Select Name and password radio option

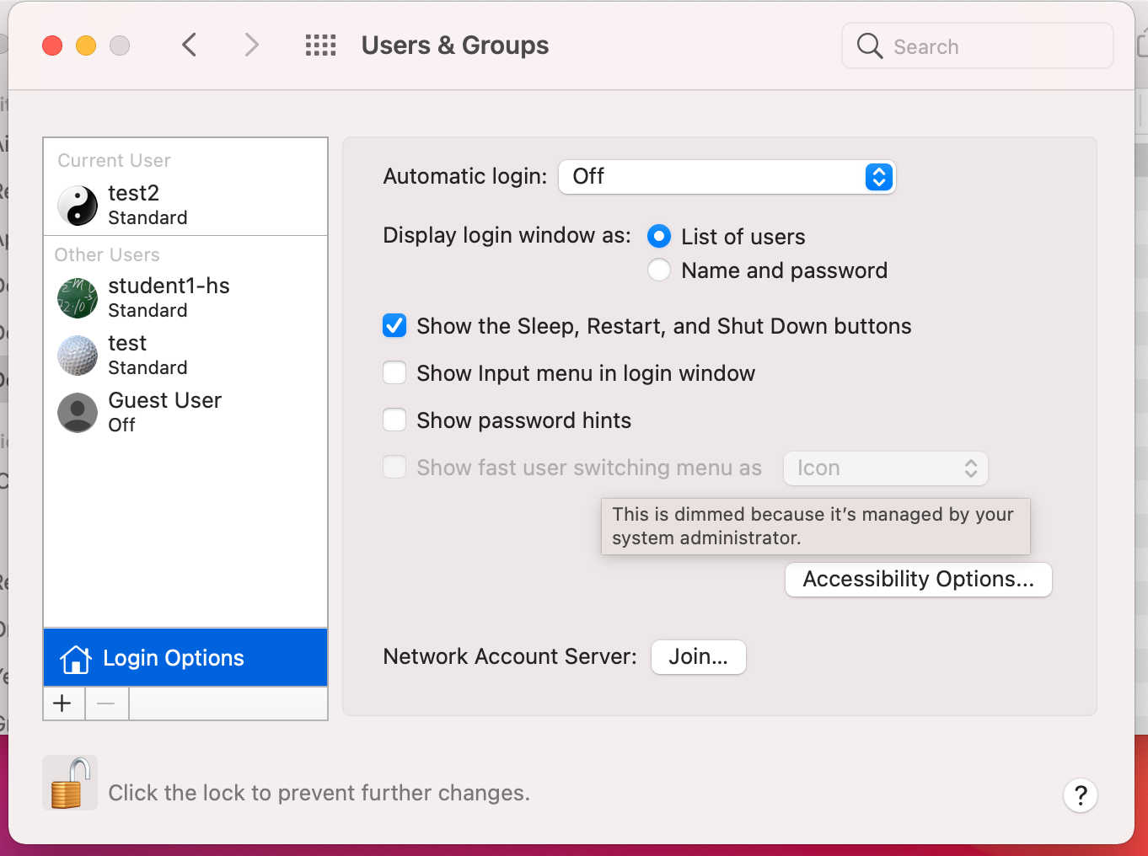click(x=659, y=270)
